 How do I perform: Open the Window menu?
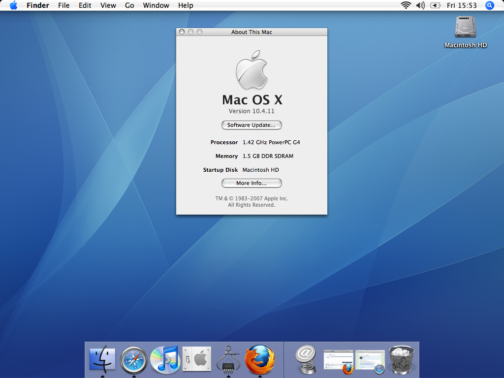pos(156,5)
